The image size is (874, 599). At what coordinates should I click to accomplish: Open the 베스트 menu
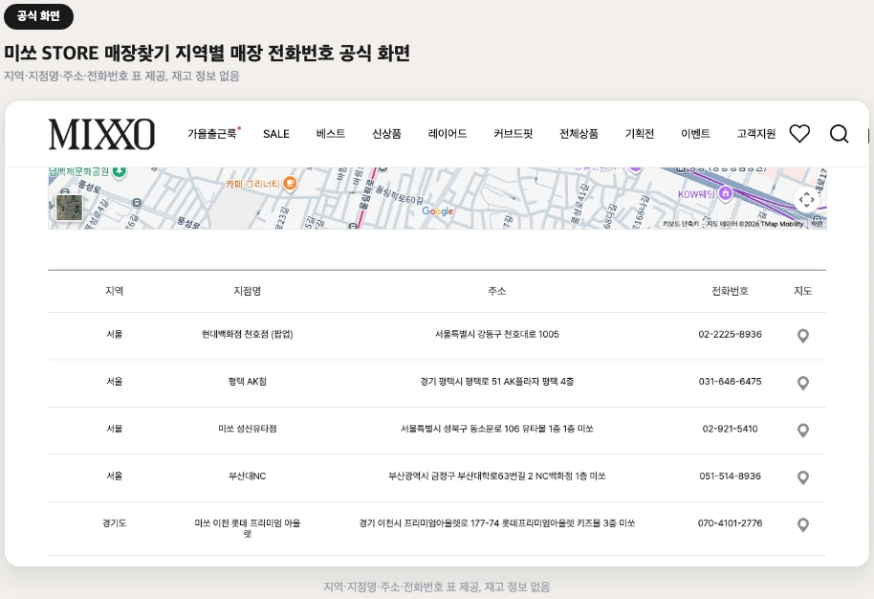tap(331, 134)
